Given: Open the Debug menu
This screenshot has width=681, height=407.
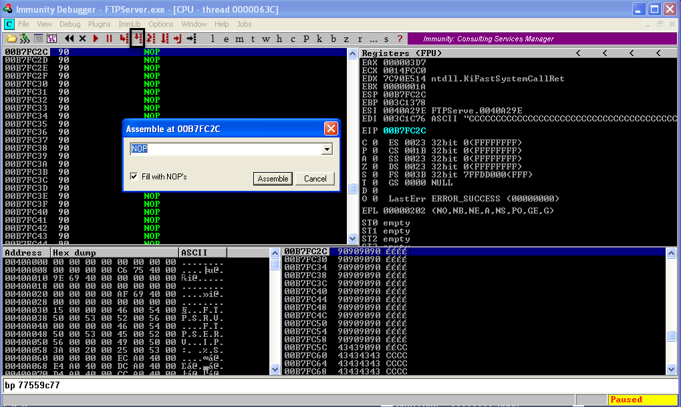Looking at the screenshot, I should pos(70,24).
